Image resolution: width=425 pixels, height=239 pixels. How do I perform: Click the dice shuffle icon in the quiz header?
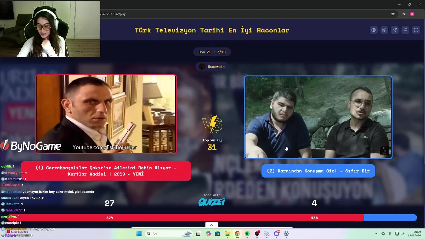[x=384, y=30]
